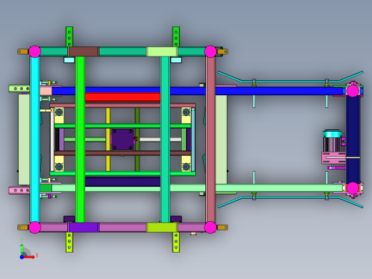The image size is (372, 279).
Task: Select the electric motor with cyan cap
Action: click(x=332, y=141)
